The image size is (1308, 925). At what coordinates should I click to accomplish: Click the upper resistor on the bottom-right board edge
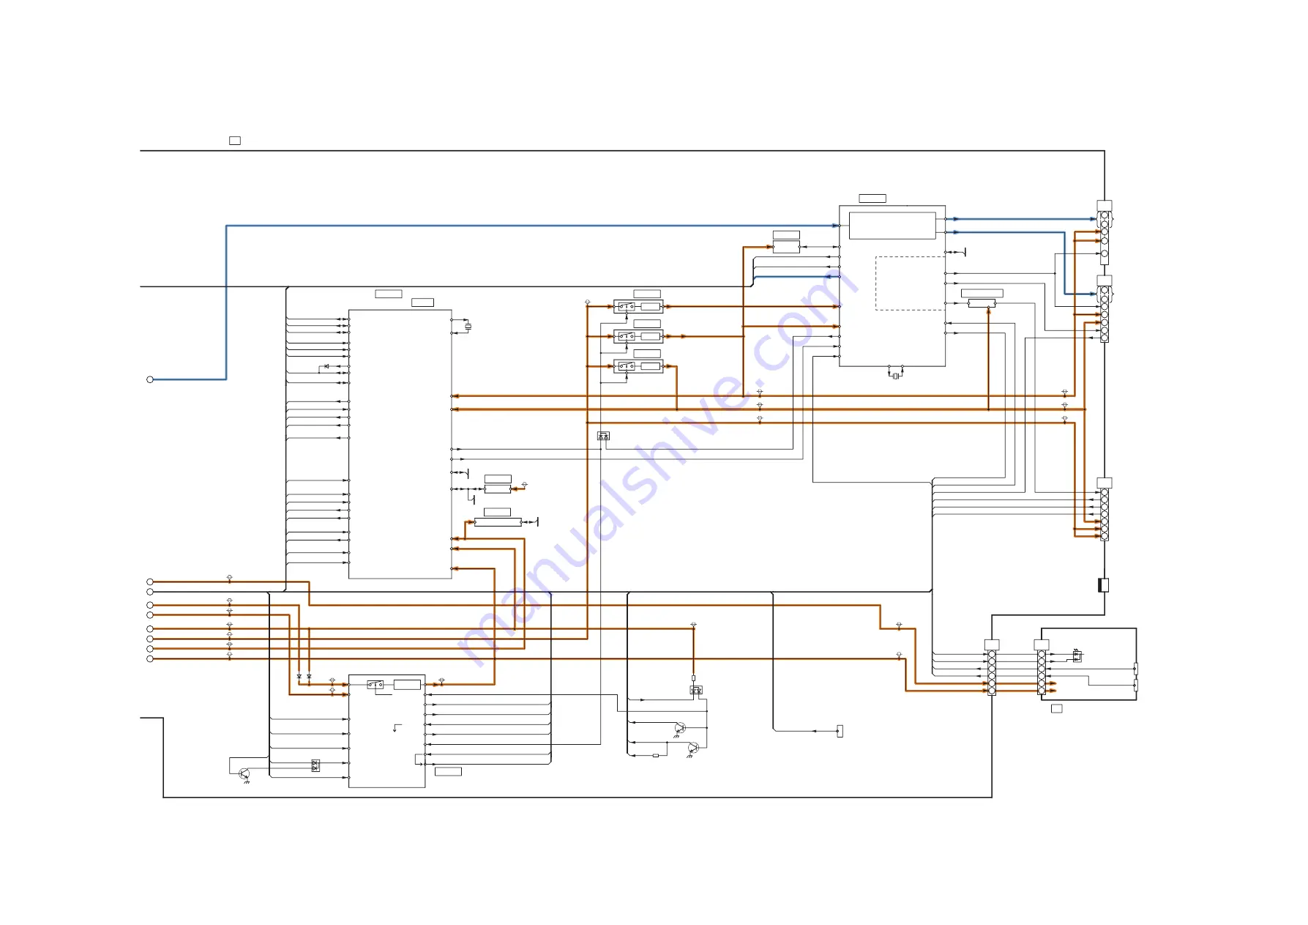coord(1135,669)
